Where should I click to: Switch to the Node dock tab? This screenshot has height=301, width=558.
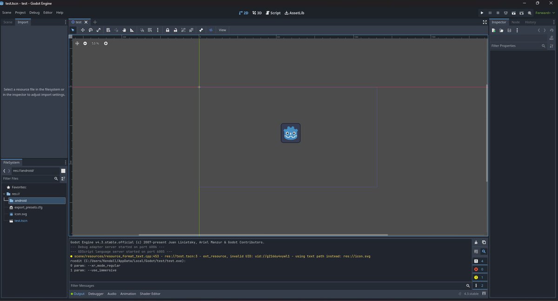point(516,22)
